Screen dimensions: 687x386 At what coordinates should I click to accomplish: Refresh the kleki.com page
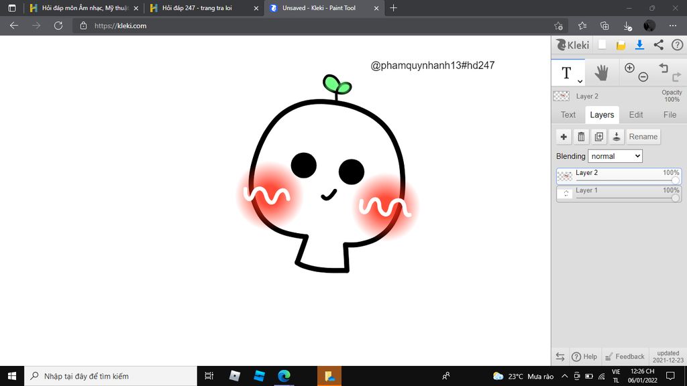(x=58, y=26)
